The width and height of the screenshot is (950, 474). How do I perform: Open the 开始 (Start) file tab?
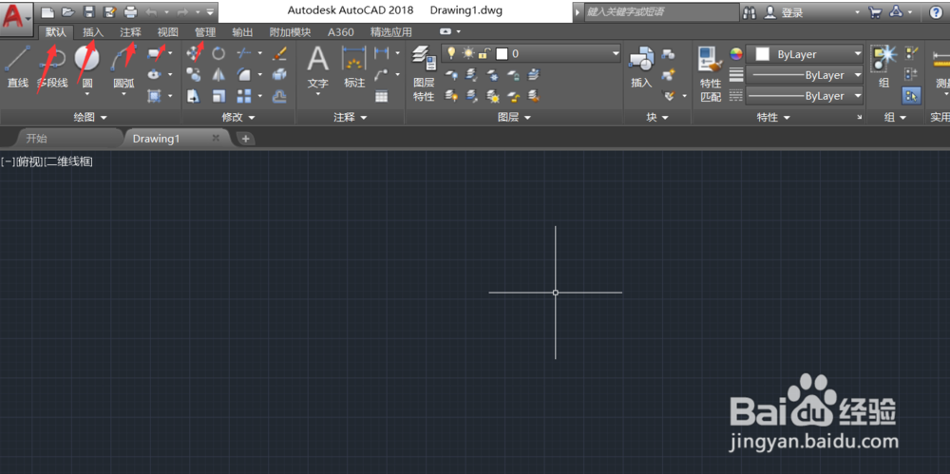point(36,138)
